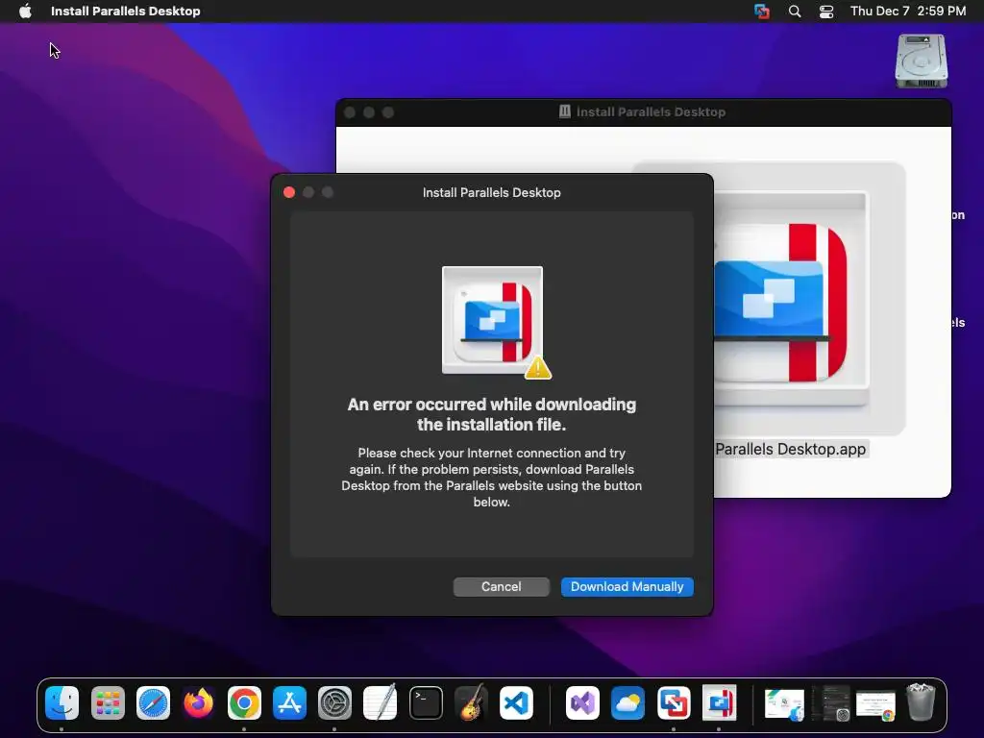
Task: Select the hard drive icon on desktop
Action: [922, 61]
